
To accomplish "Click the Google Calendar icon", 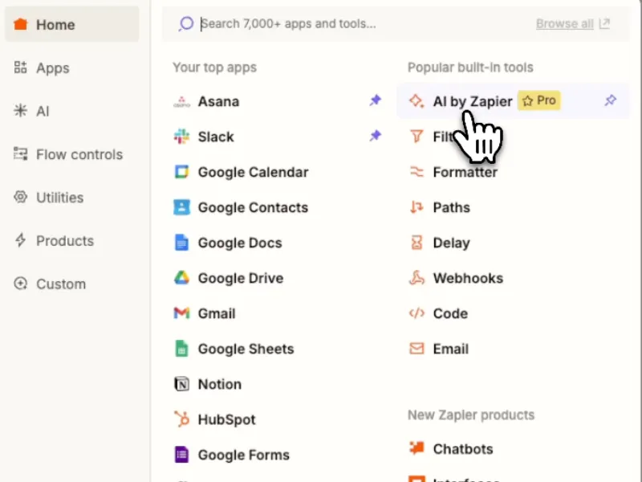I will coord(182,172).
